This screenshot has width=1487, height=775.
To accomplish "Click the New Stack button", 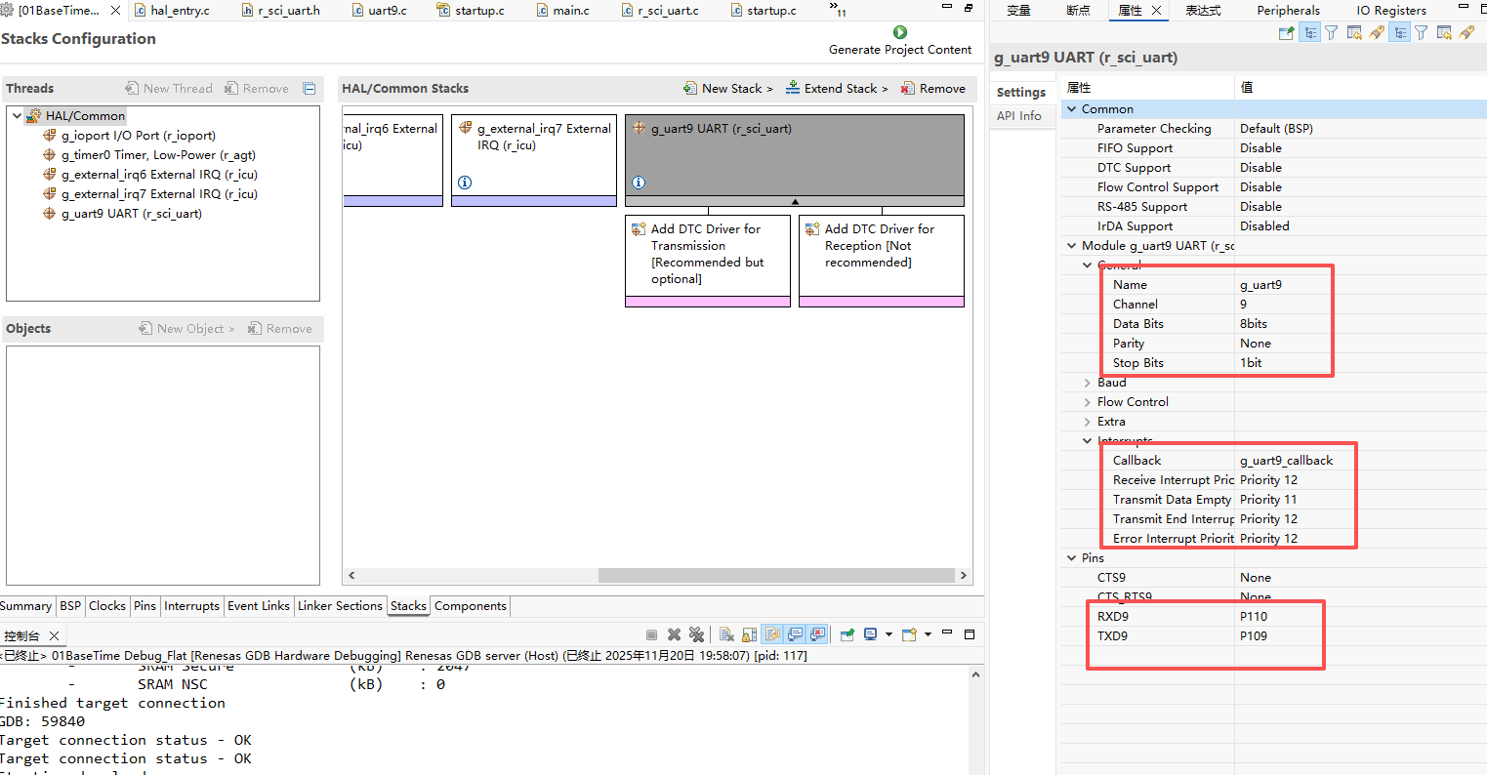I will point(728,89).
